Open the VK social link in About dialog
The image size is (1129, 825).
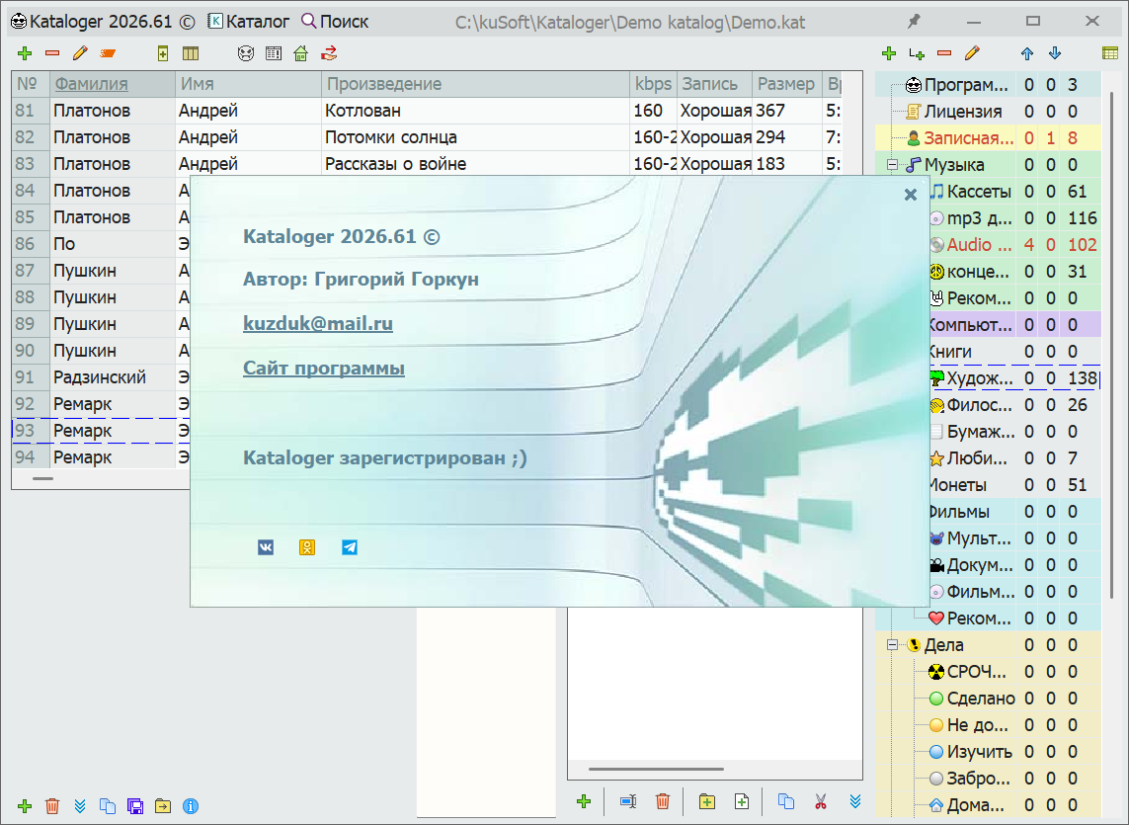[x=266, y=547]
